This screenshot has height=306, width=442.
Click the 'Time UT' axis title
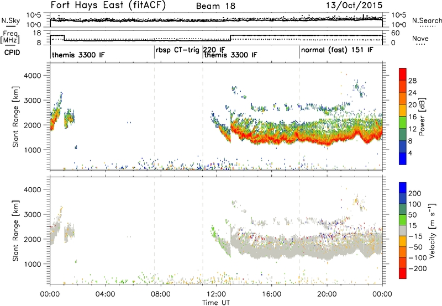216,303
